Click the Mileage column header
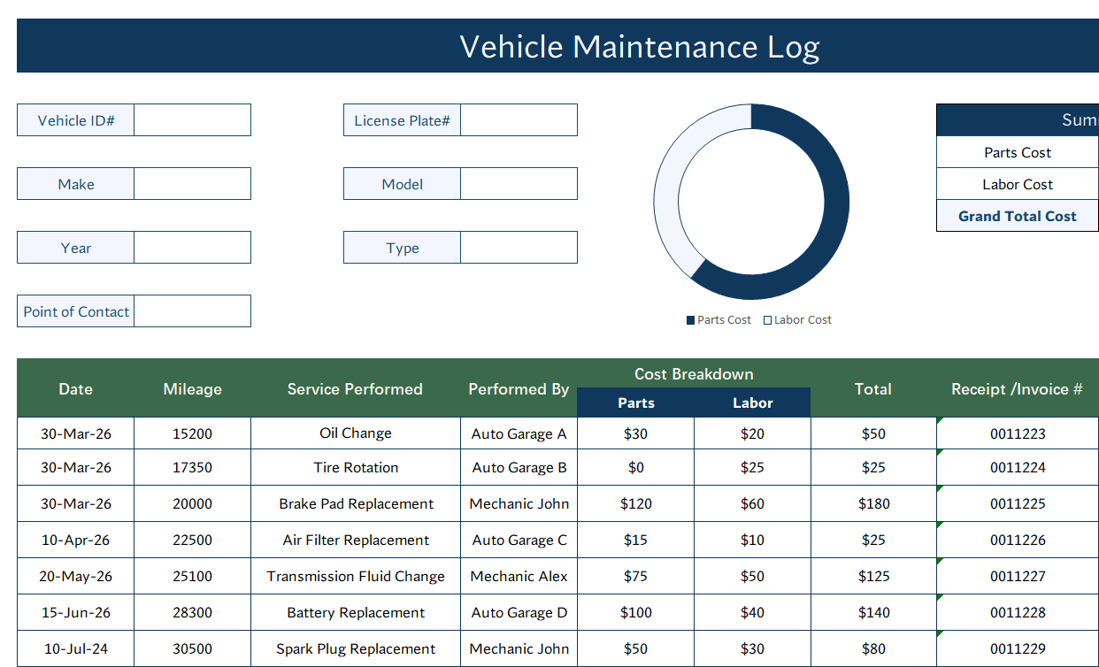The width and height of the screenshot is (1099, 667). (193, 388)
